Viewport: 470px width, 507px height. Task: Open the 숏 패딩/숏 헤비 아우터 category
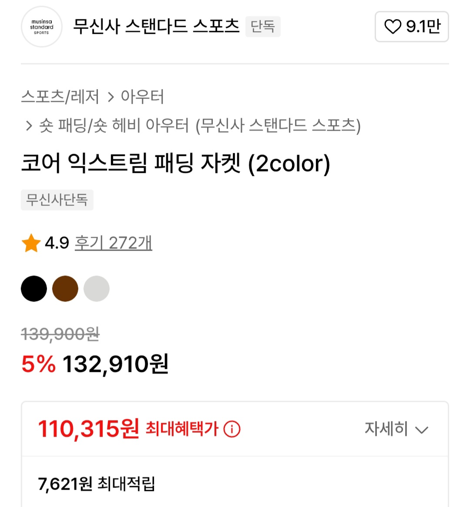[x=200, y=126]
